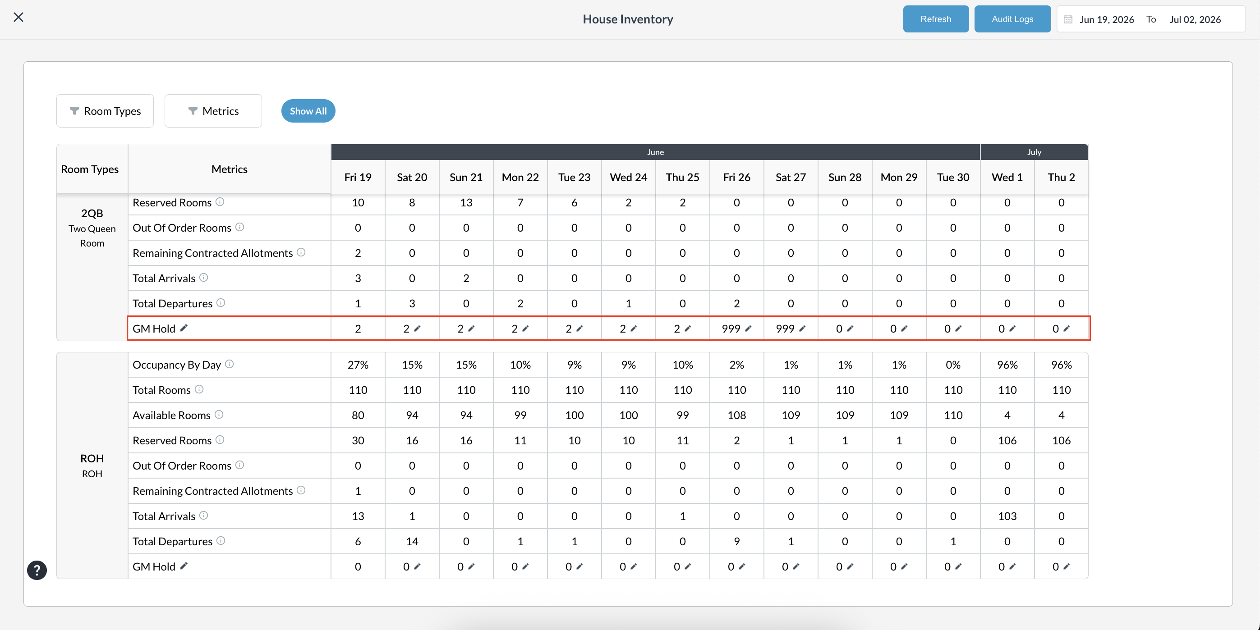The height and width of the screenshot is (630, 1260).
Task: Click info icon next to ROH Total Departures
Action: [x=221, y=541]
